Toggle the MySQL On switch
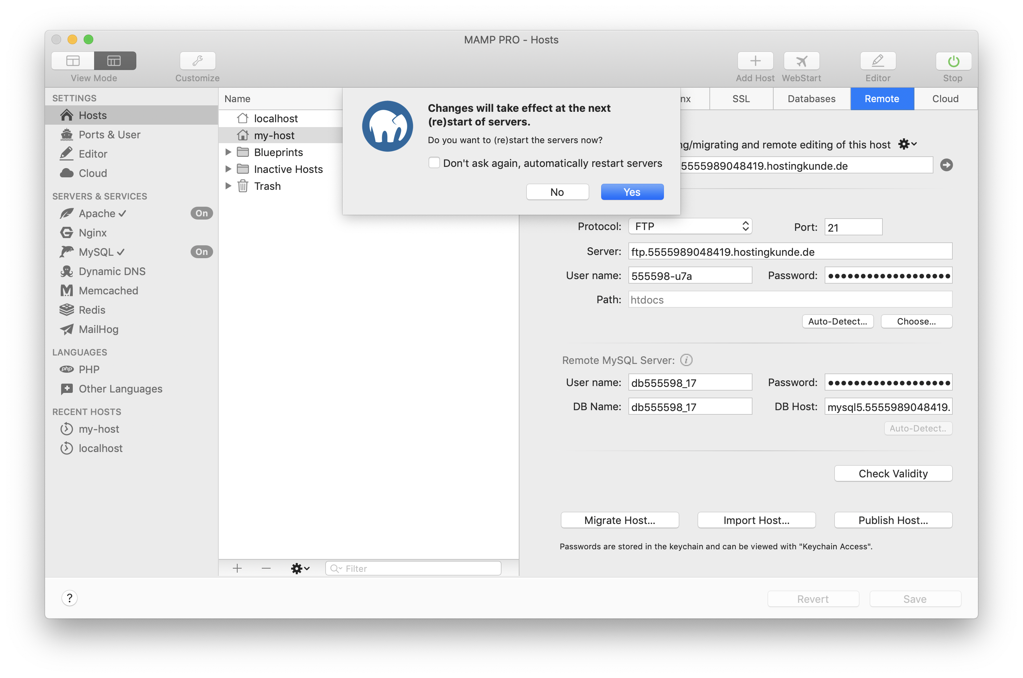Viewport: 1023px width, 678px height. 201,252
